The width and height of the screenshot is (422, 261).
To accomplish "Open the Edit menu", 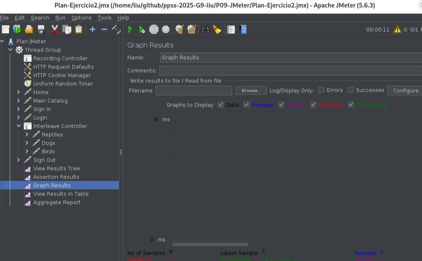I will tap(19, 18).
